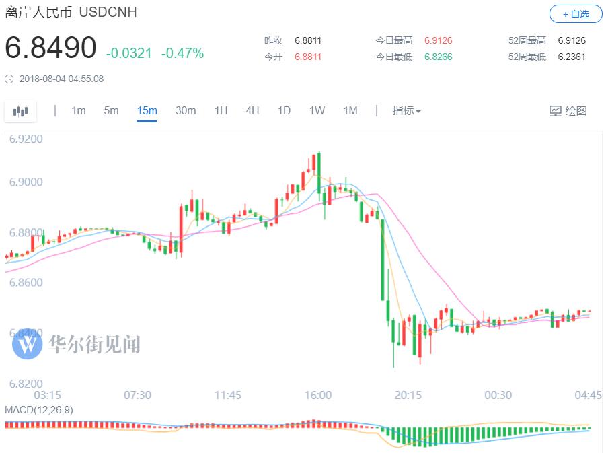Select the 4H chart period
Screen dimensions: 606x453
[252, 111]
